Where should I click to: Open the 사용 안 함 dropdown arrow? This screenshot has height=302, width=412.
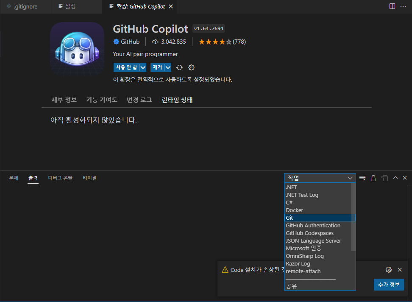pos(143,67)
